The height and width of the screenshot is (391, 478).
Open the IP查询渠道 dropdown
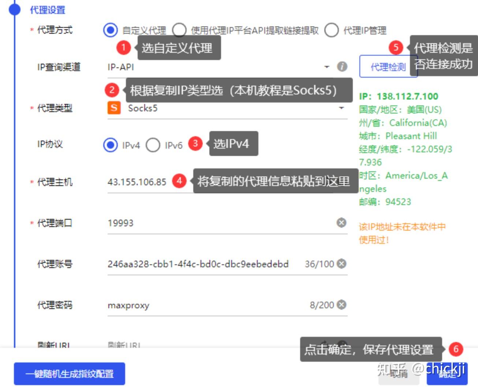[327, 67]
